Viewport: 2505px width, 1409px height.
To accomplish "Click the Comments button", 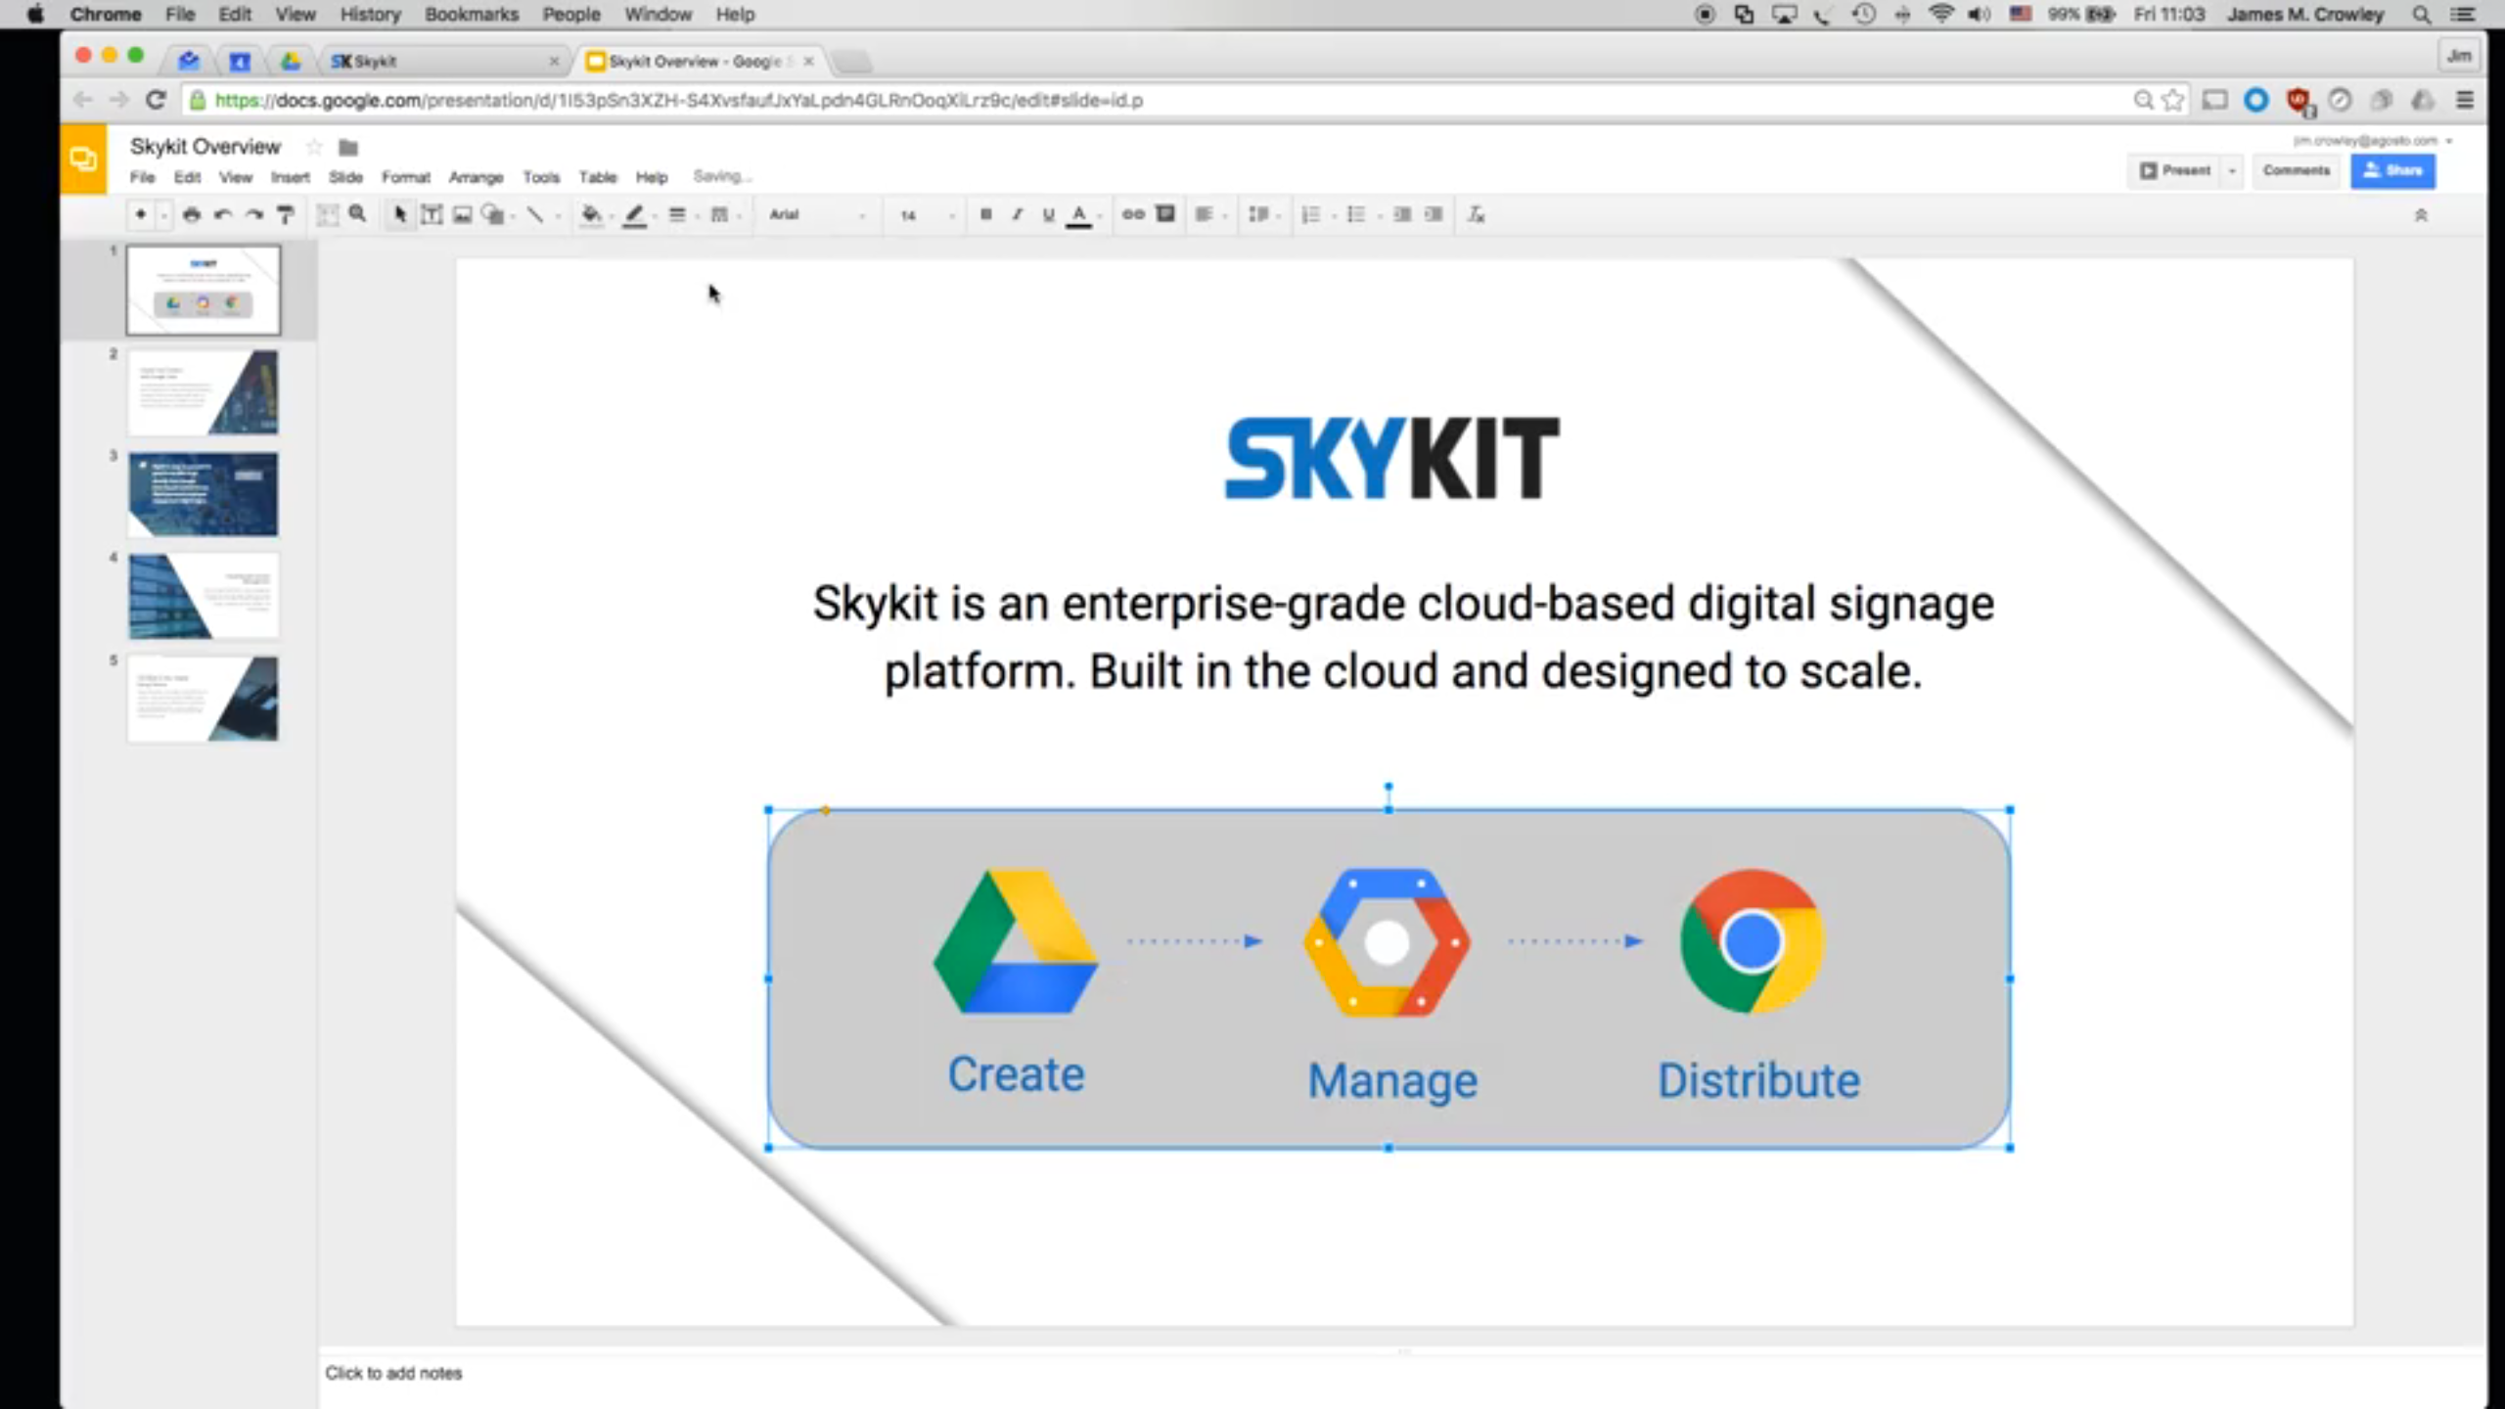I will 2296,170.
